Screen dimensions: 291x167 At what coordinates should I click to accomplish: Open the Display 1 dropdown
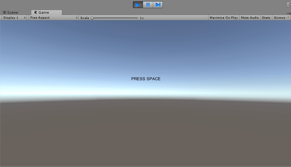pos(14,17)
